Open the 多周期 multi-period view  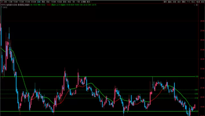[83, 2]
